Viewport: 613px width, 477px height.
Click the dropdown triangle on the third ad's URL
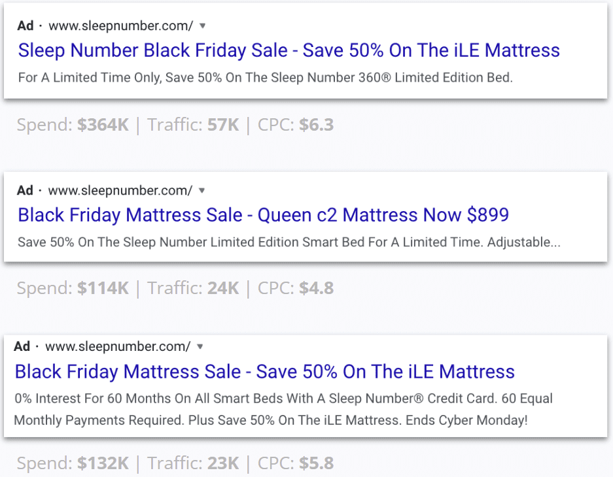point(200,346)
